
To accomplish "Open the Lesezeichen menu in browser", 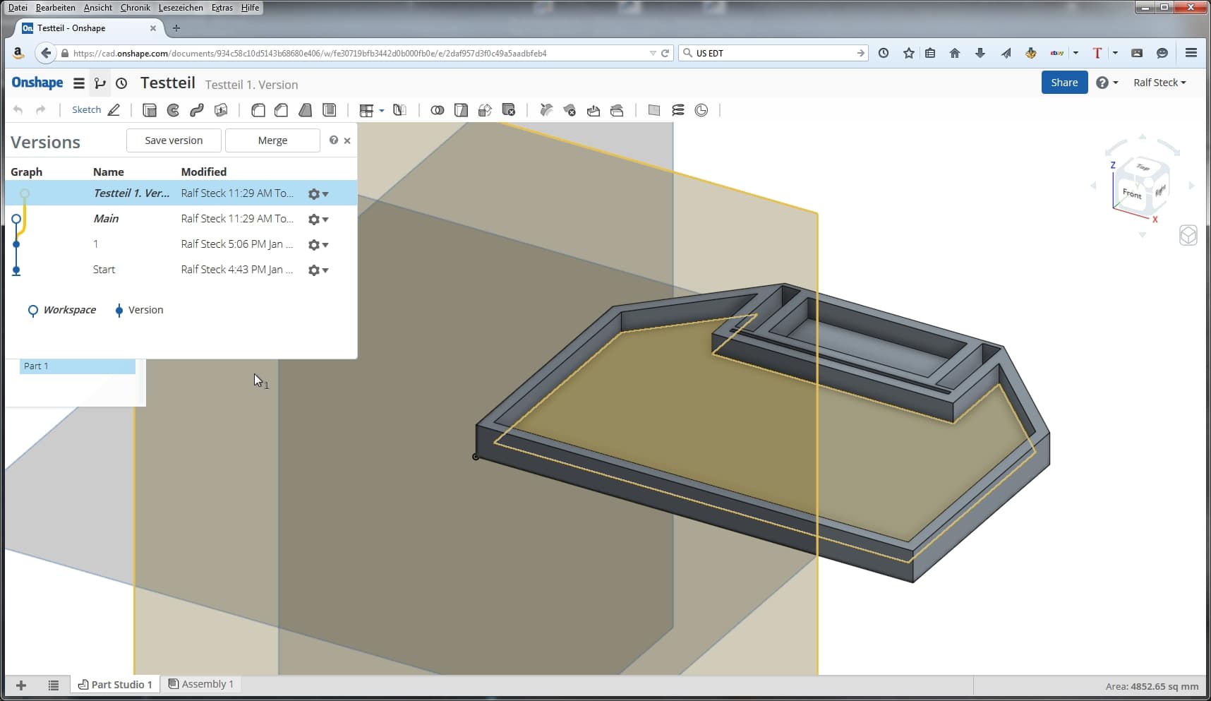I will tap(181, 8).
